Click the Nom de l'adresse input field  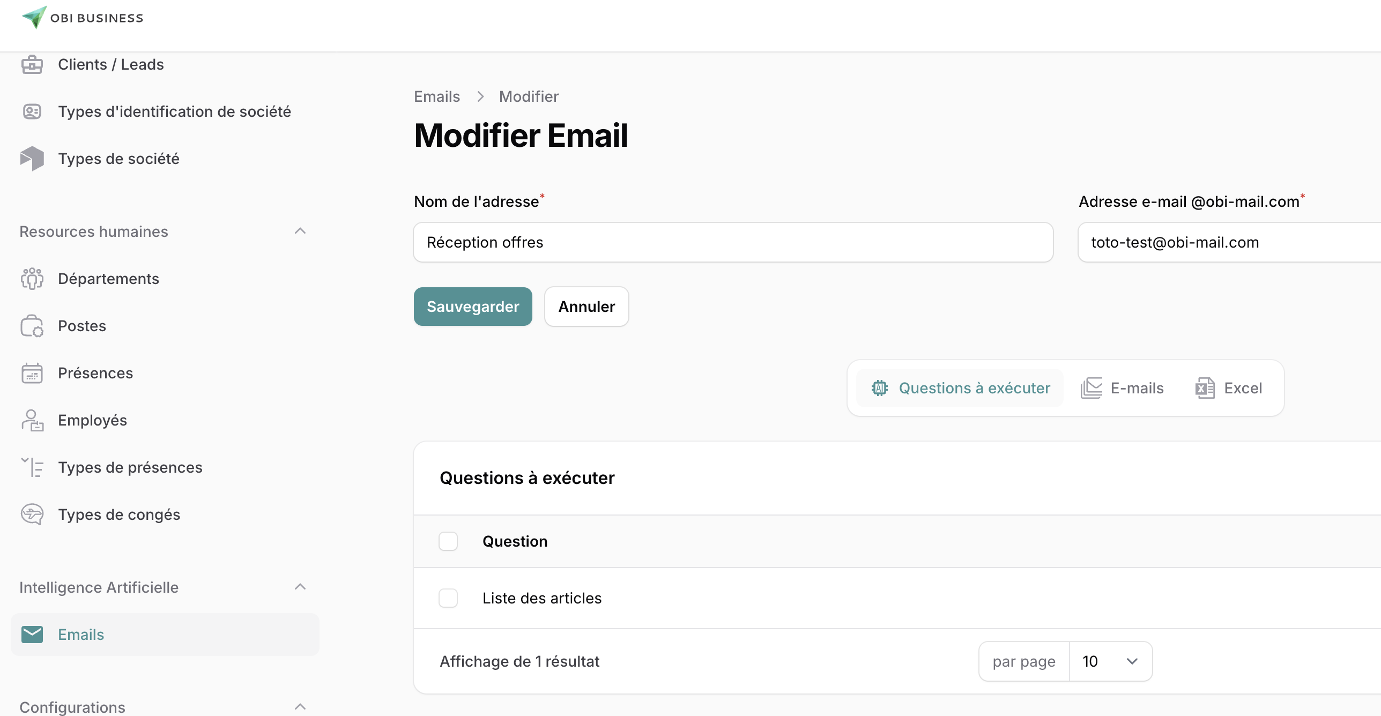732,242
